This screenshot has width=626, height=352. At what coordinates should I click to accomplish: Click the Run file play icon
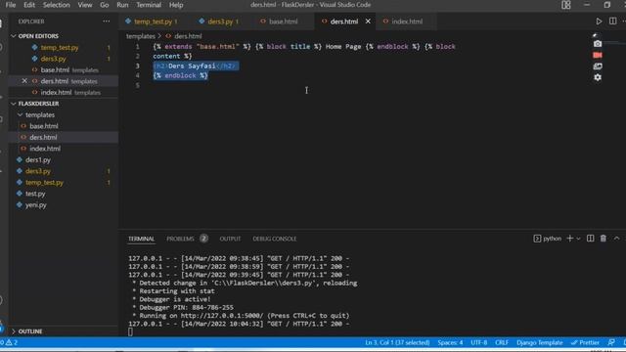599,22
